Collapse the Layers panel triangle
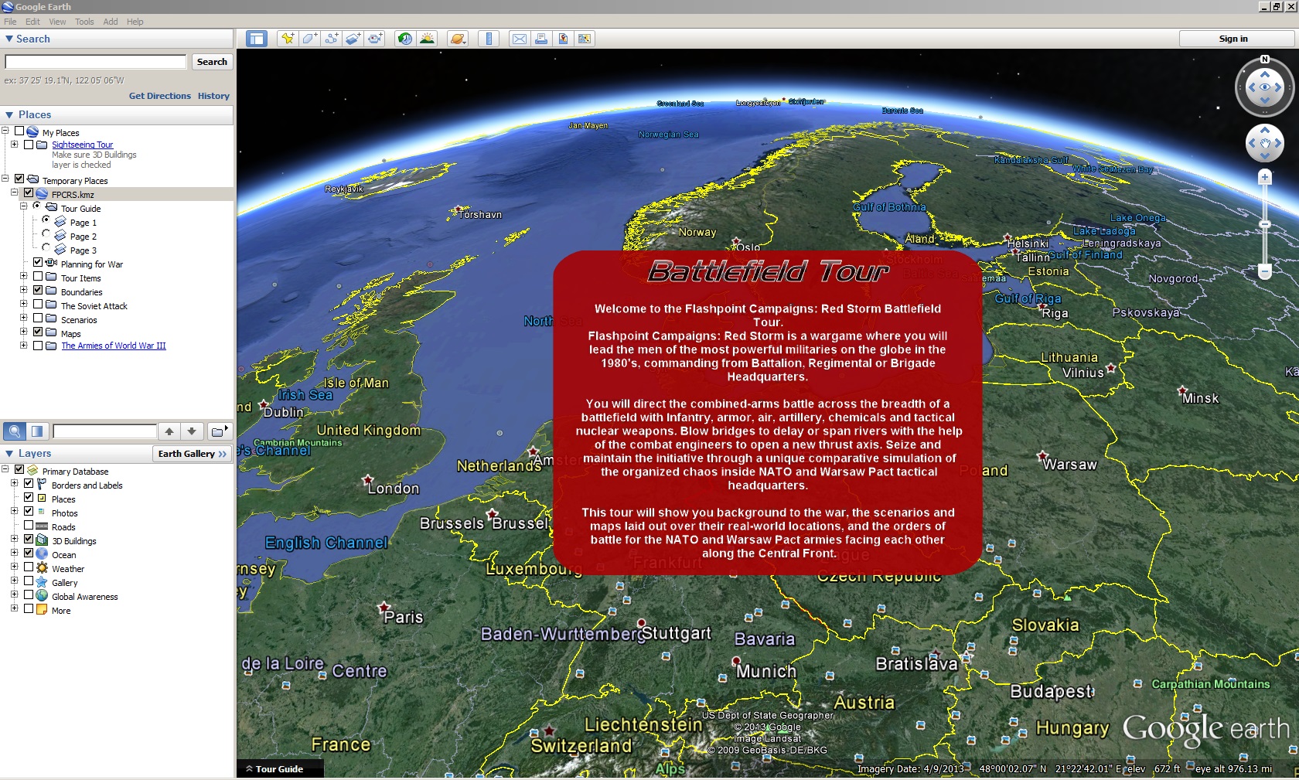The width and height of the screenshot is (1299, 780). [x=9, y=454]
